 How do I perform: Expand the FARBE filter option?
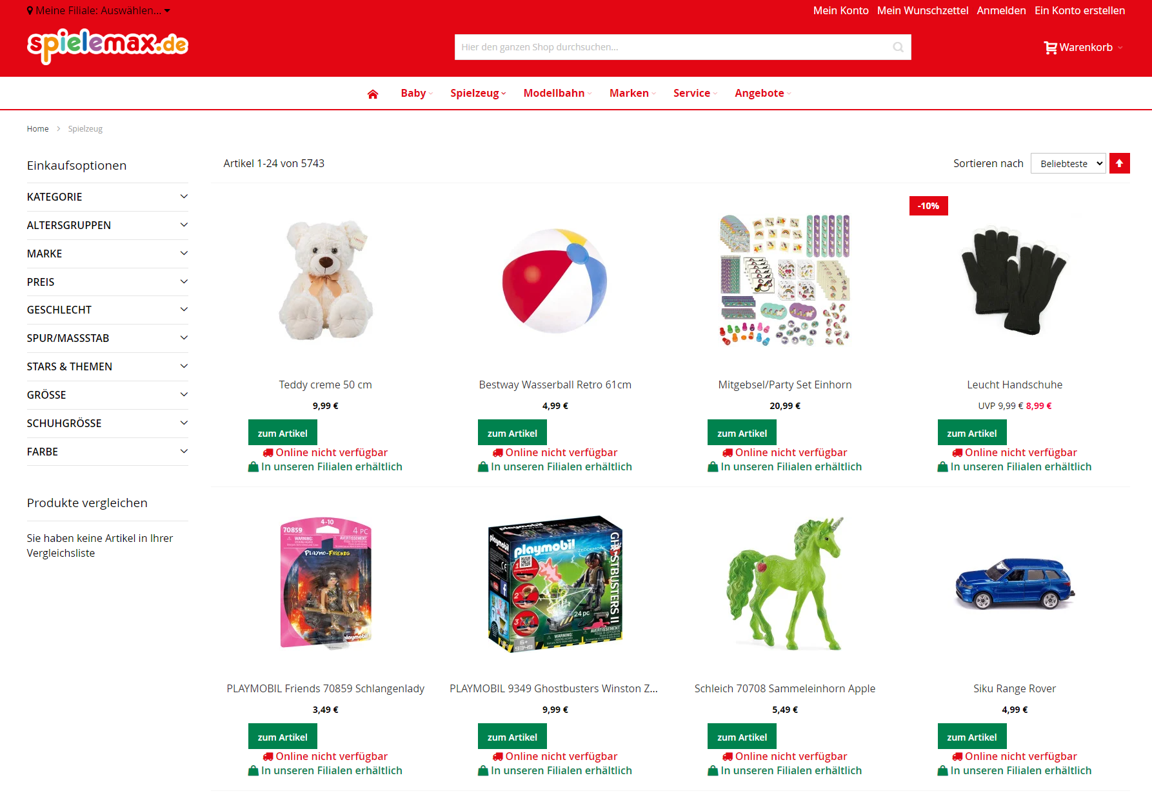point(108,452)
